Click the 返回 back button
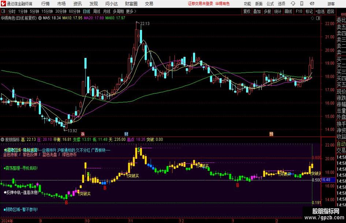 (330, 11)
